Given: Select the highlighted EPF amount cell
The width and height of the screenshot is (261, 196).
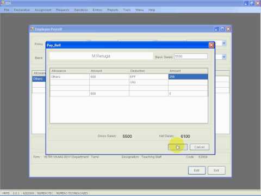Looking at the screenshot, I should pyautogui.click(x=188, y=77).
